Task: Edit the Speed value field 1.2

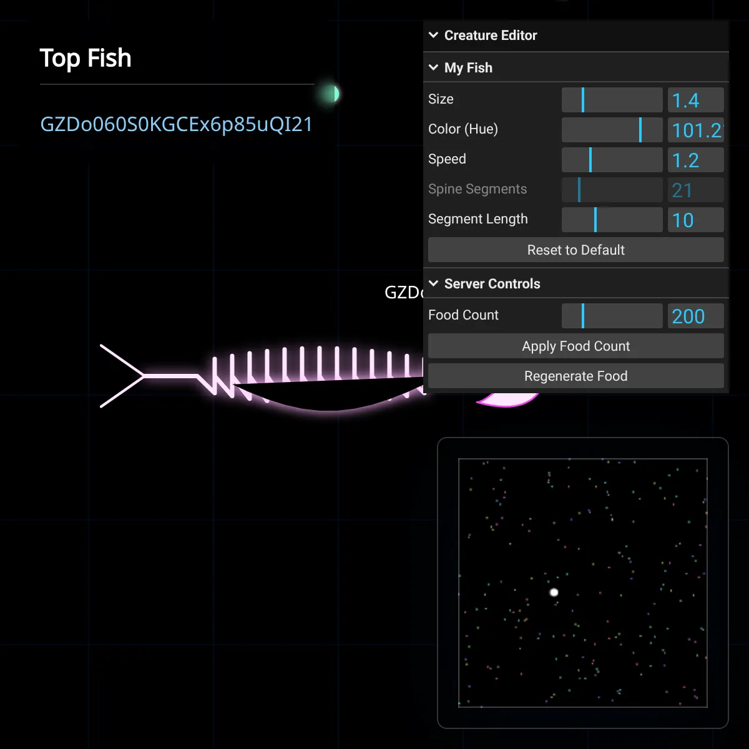Action: [x=696, y=160]
